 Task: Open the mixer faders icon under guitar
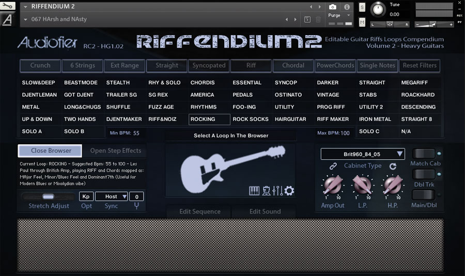(x=277, y=191)
